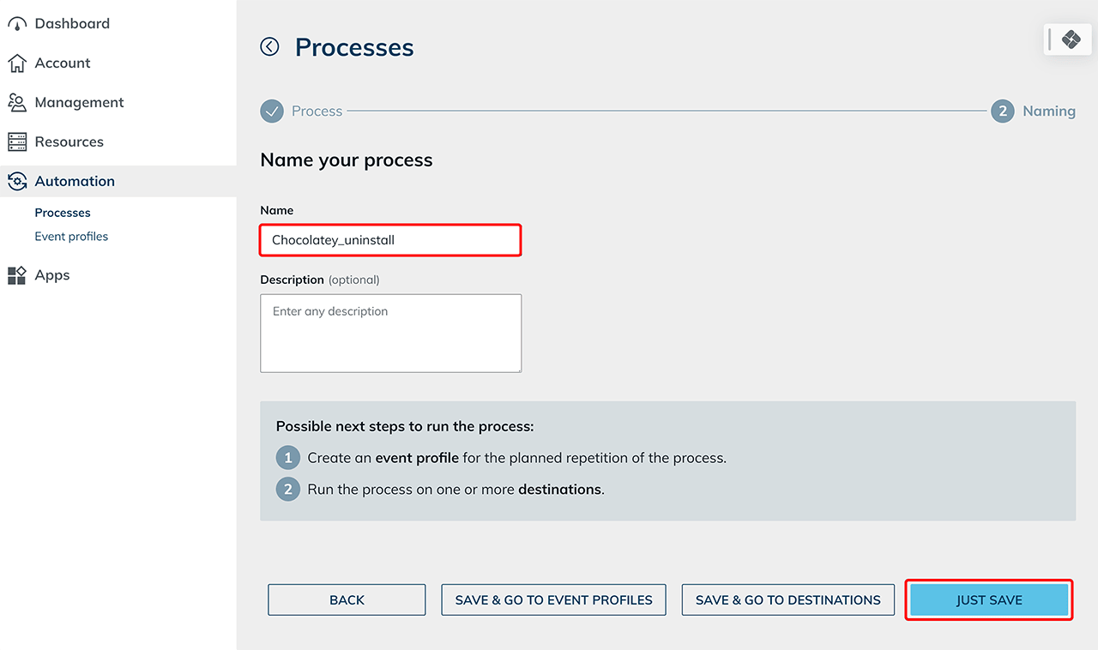Screen dimensions: 1098x650
Task: Go back using the circled arrow icon
Action: pyautogui.click(x=270, y=47)
